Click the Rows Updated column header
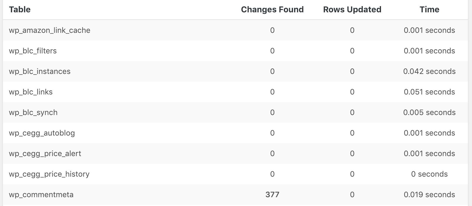 352,9
